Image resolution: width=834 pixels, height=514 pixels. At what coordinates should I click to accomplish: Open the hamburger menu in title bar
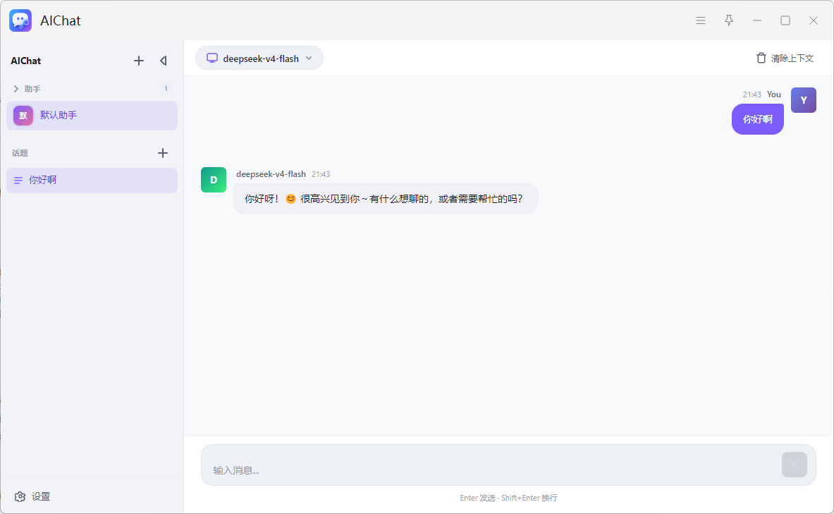701,20
